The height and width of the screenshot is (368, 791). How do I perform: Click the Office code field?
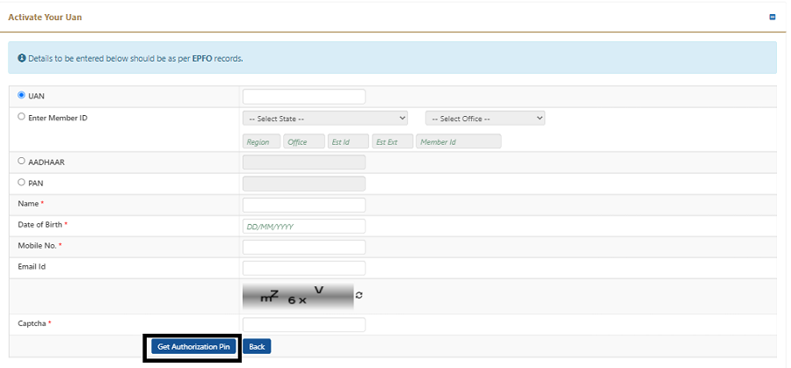(x=304, y=141)
